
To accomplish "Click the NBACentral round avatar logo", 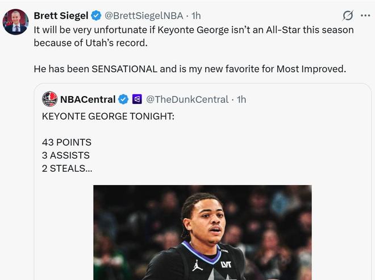I will coord(50,99).
